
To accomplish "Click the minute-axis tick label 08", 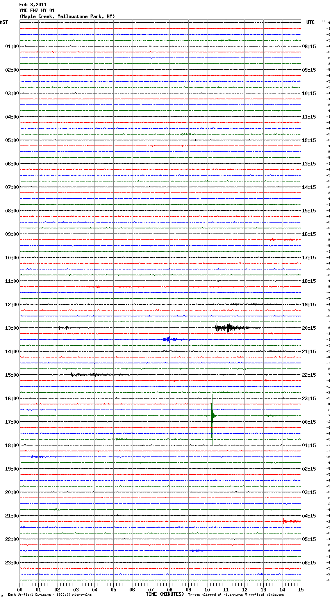I will 170,589.
